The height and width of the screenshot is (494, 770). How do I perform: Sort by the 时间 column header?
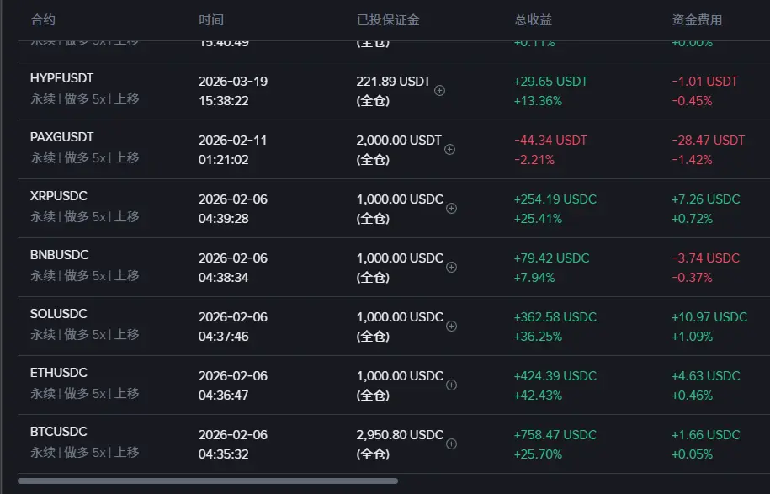[x=211, y=19]
